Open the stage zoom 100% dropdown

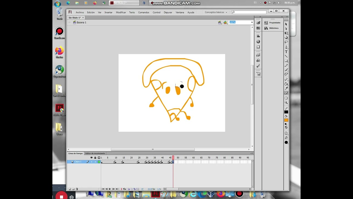252,22
